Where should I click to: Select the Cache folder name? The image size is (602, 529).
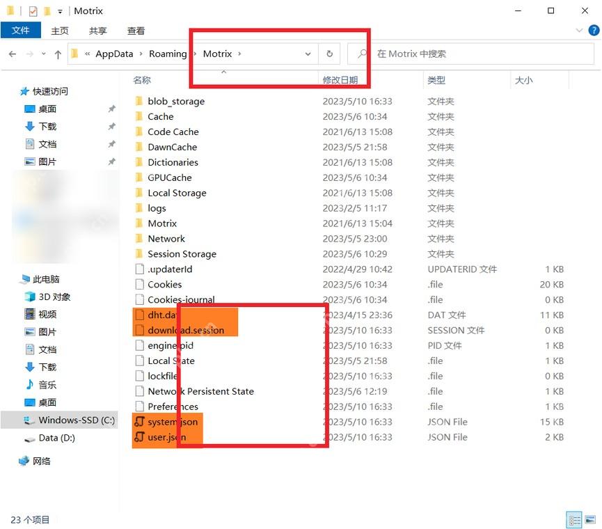point(161,116)
